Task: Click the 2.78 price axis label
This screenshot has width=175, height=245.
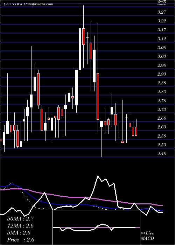Action: click(x=162, y=100)
